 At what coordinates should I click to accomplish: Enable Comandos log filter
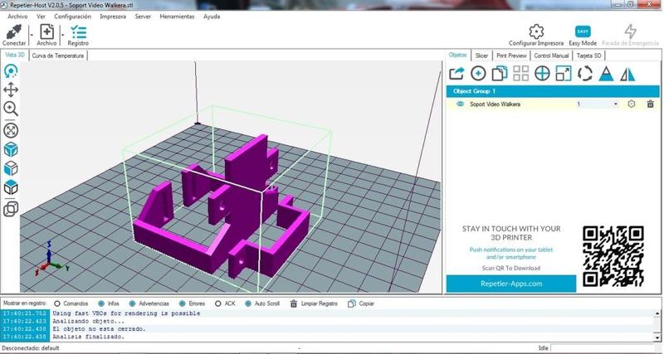pyautogui.click(x=57, y=303)
